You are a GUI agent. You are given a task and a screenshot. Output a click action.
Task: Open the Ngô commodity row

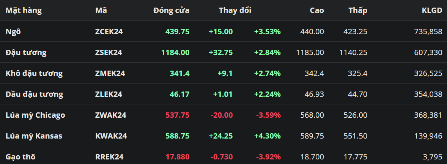(13, 32)
